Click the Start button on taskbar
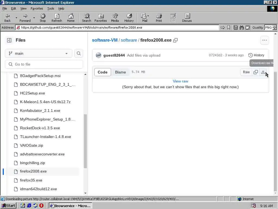This screenshot has height=209, width=278. click(x=8, y=206)
